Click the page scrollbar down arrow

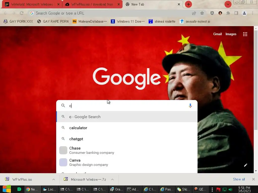pos(256,171)
